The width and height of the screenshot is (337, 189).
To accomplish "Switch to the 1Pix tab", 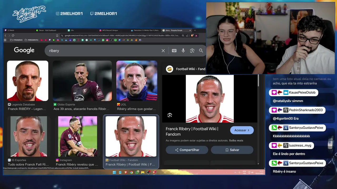I will [x=82, y=30].
